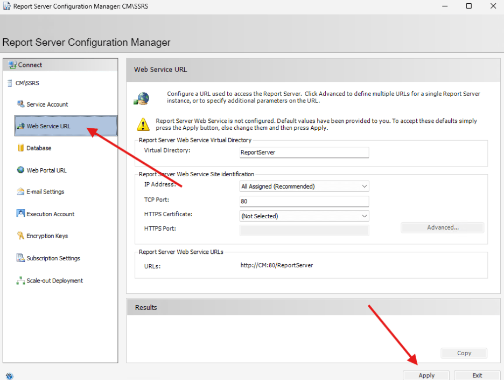The height and width of the screenshot is (380, 504).
Task: Open the Connect toolbar item
Action: click(26, 65)
